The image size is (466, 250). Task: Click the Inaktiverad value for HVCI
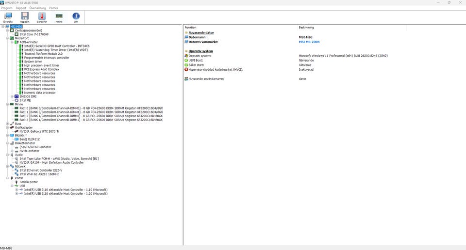(306, 69)
